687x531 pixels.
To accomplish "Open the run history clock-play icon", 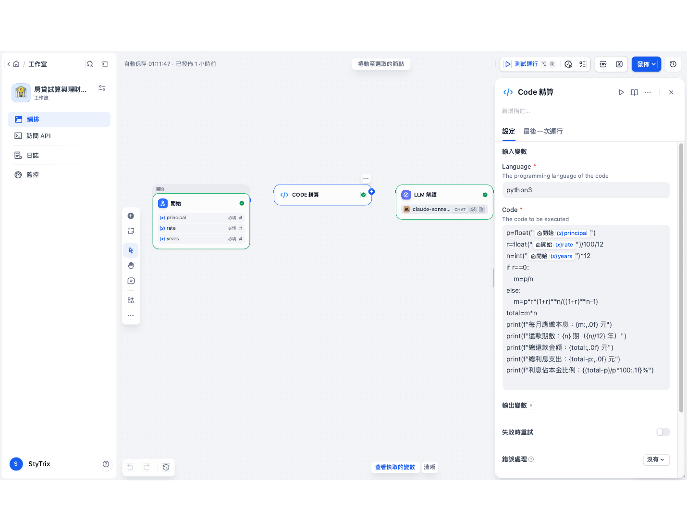I will click(568, 64).
